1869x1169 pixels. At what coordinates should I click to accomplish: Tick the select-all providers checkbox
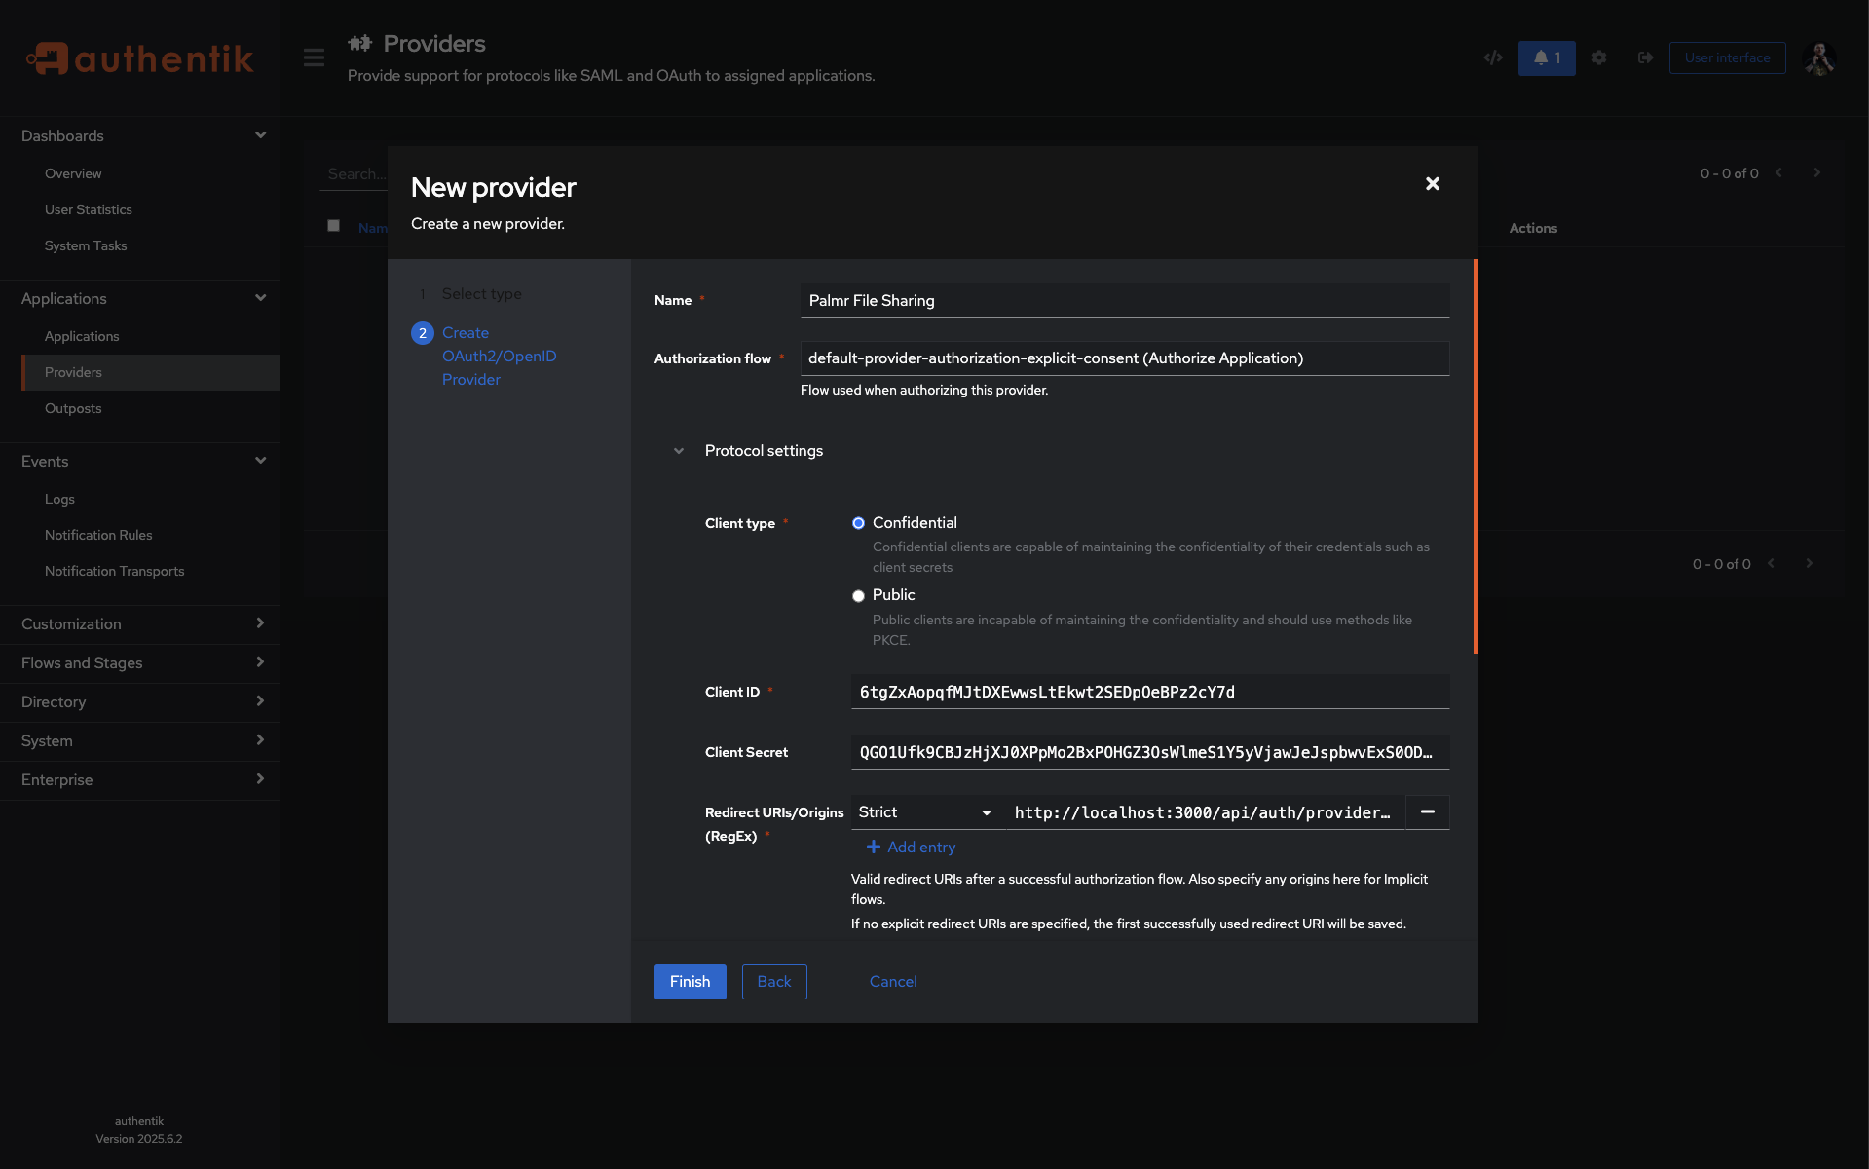[x=333, y=225]
